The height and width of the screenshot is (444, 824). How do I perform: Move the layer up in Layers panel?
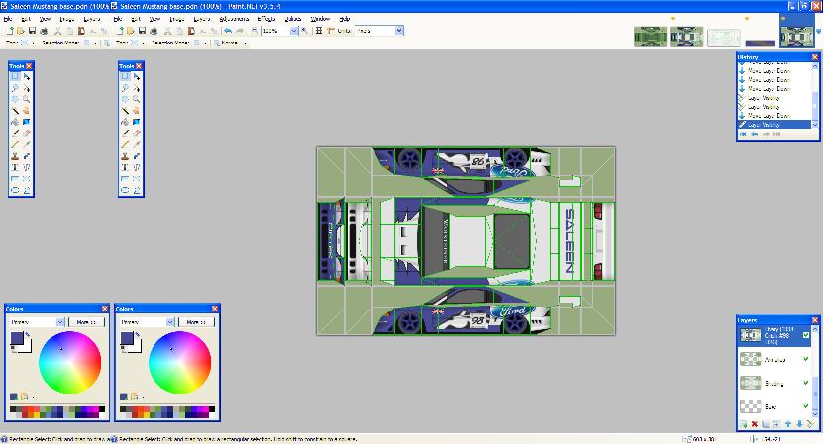788,424
